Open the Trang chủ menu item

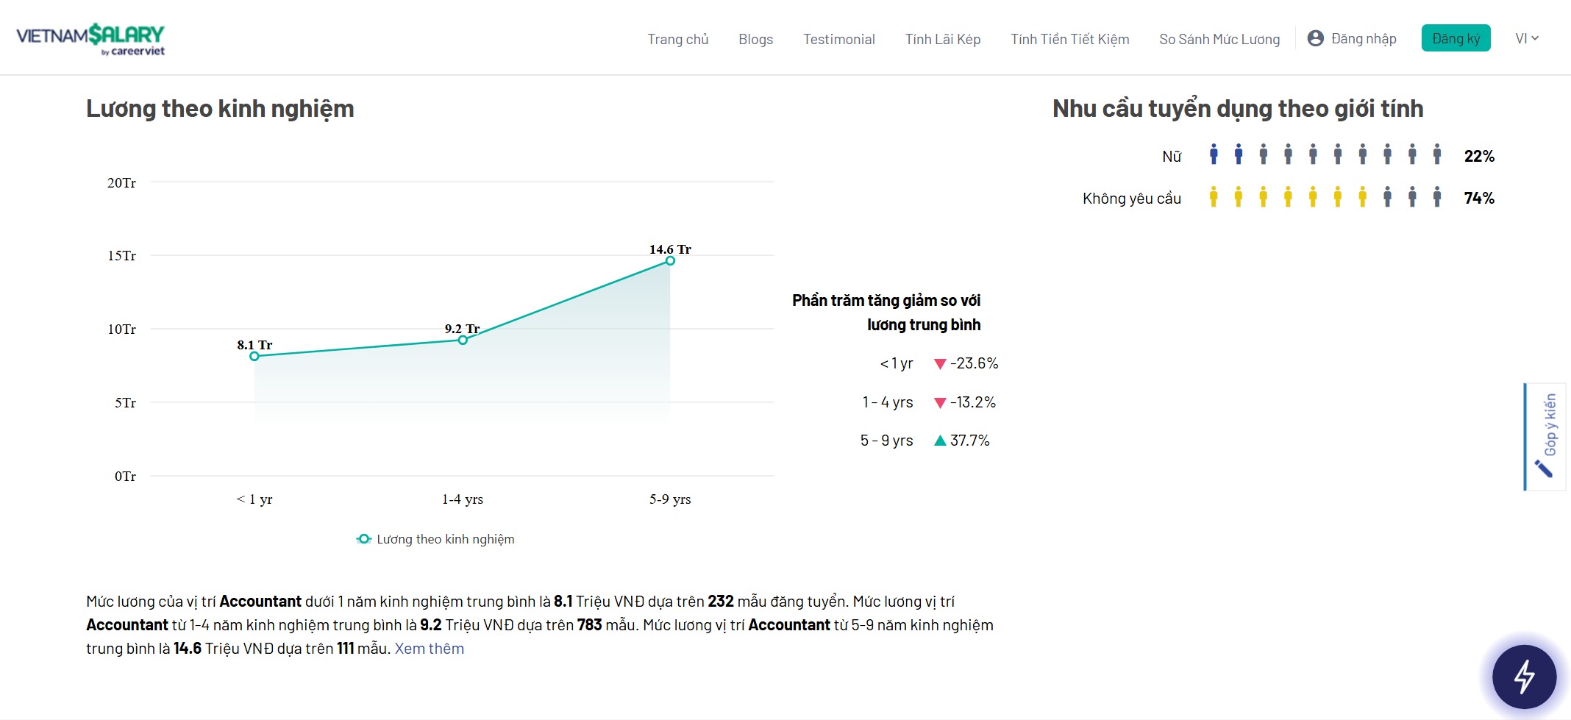[x=677, y=39]
